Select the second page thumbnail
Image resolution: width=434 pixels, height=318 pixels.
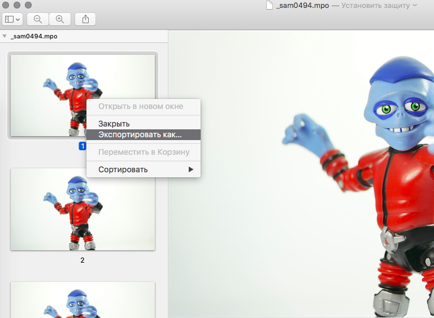pyautogui.click(x=83, y=209)
